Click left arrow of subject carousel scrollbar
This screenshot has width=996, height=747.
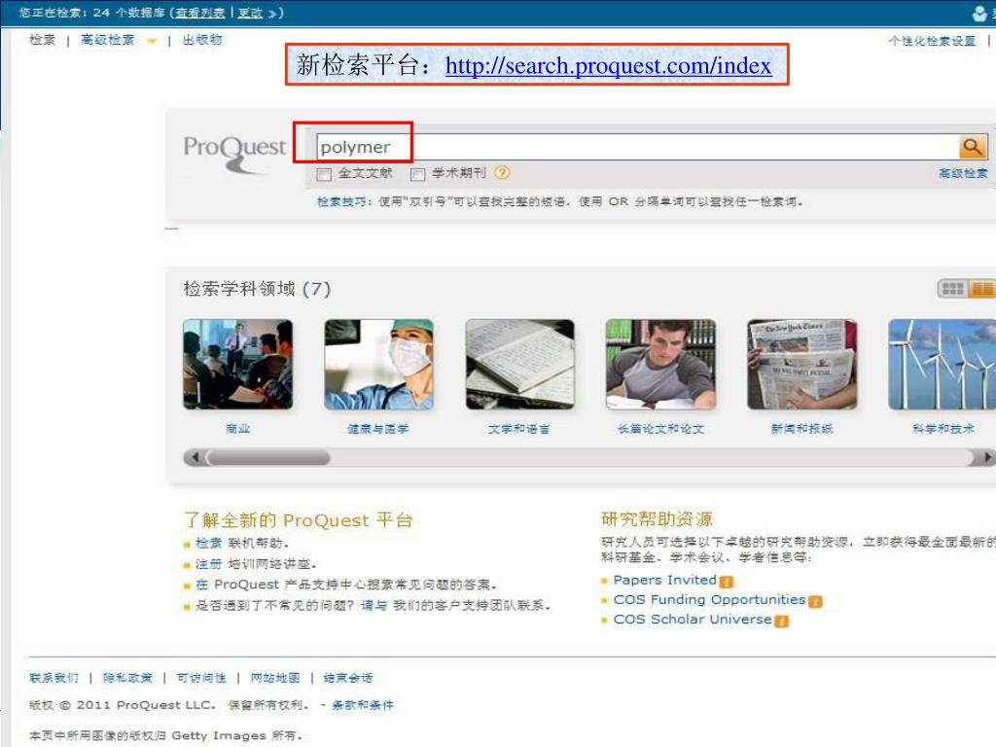(x=195, y=457)
